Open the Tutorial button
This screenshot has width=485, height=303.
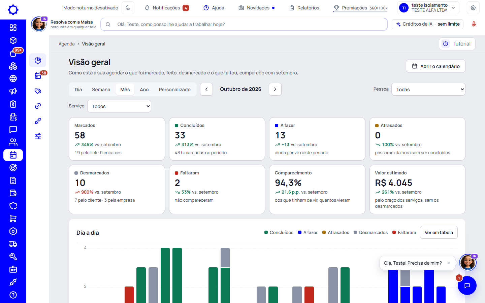pos(457,44)
